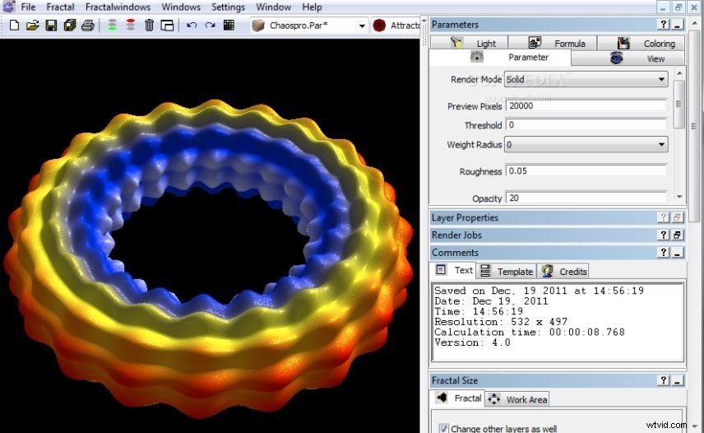
Task: Switch to the Light tab
Action: (x=470, y=43)
